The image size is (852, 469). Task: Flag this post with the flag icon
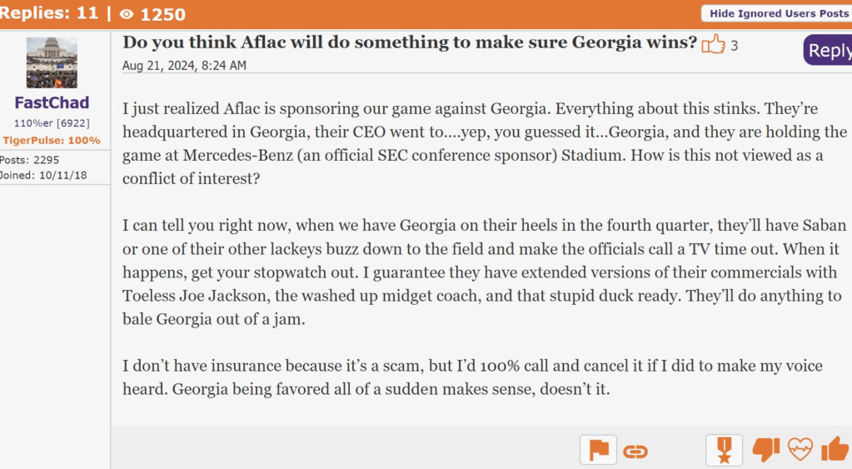coord(598,451)
